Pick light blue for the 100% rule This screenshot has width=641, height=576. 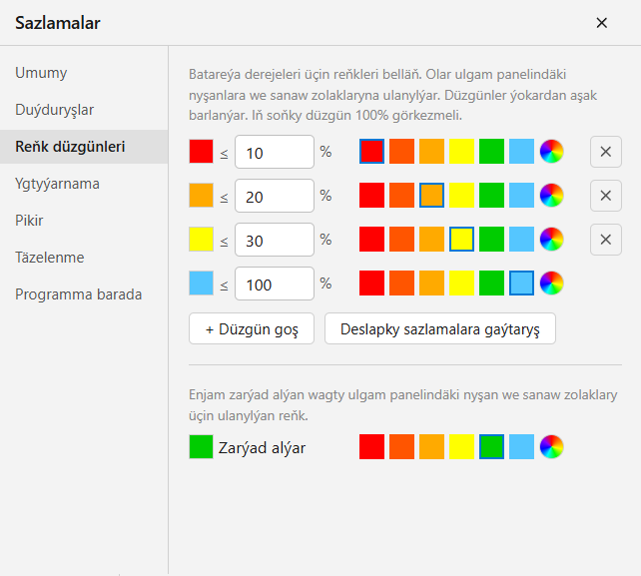pyautogui.click(x=521, y=283)
